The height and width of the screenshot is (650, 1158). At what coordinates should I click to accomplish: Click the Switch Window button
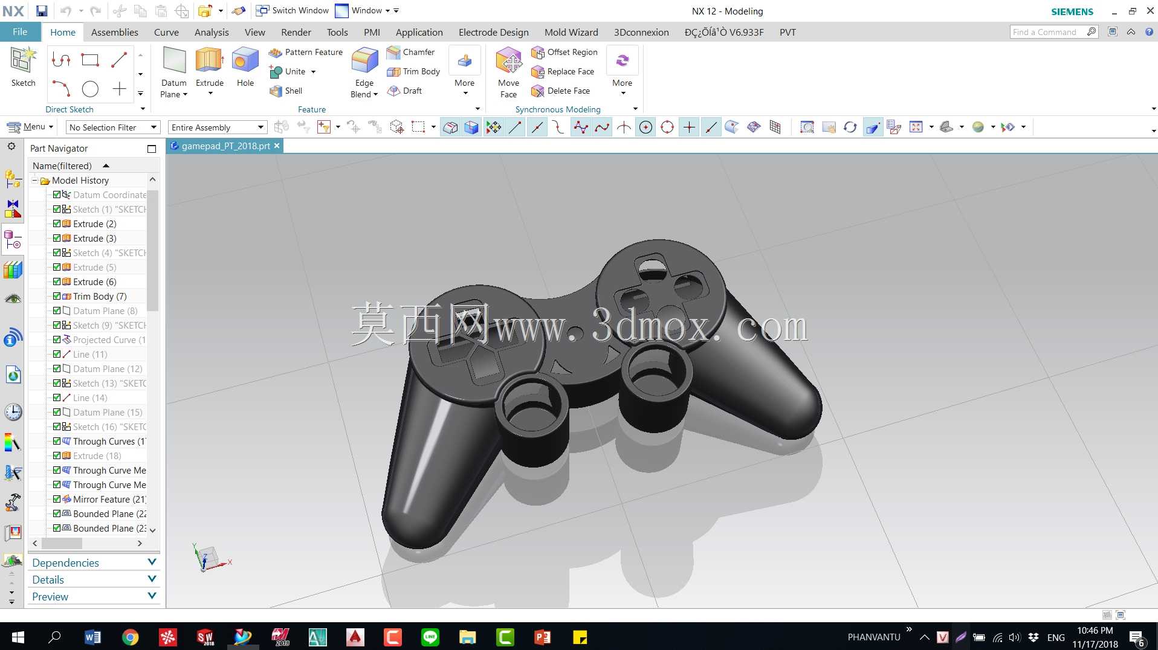click(293, 11)
